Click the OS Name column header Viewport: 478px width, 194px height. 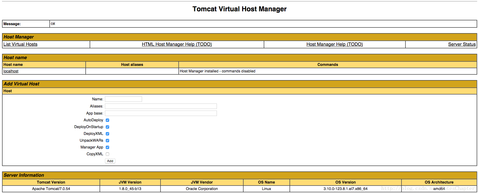click(x=267, y=182)
